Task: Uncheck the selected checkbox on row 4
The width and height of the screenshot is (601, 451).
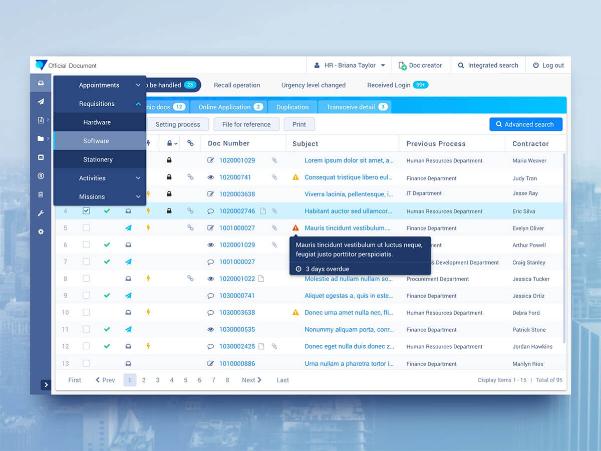Action: pyautogui.click(x=86, y=211)
